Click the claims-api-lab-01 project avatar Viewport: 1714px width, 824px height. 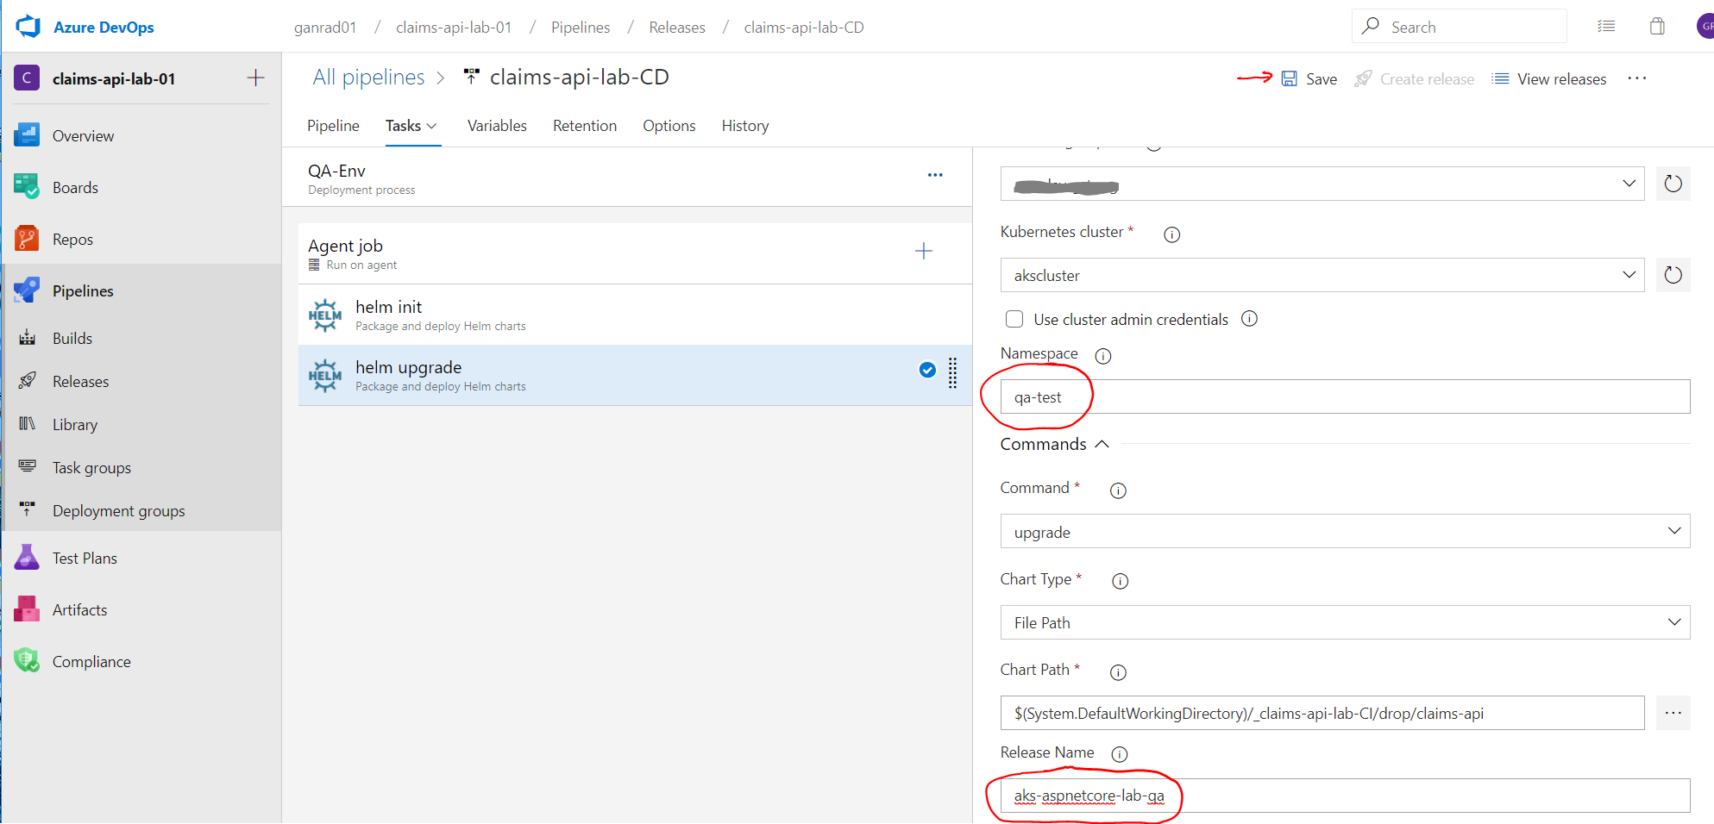tap(27, 78)
